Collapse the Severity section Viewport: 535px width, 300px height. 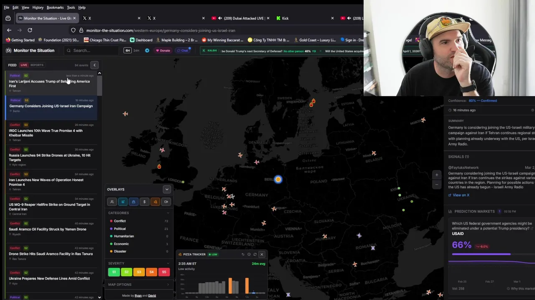point(168,263)
